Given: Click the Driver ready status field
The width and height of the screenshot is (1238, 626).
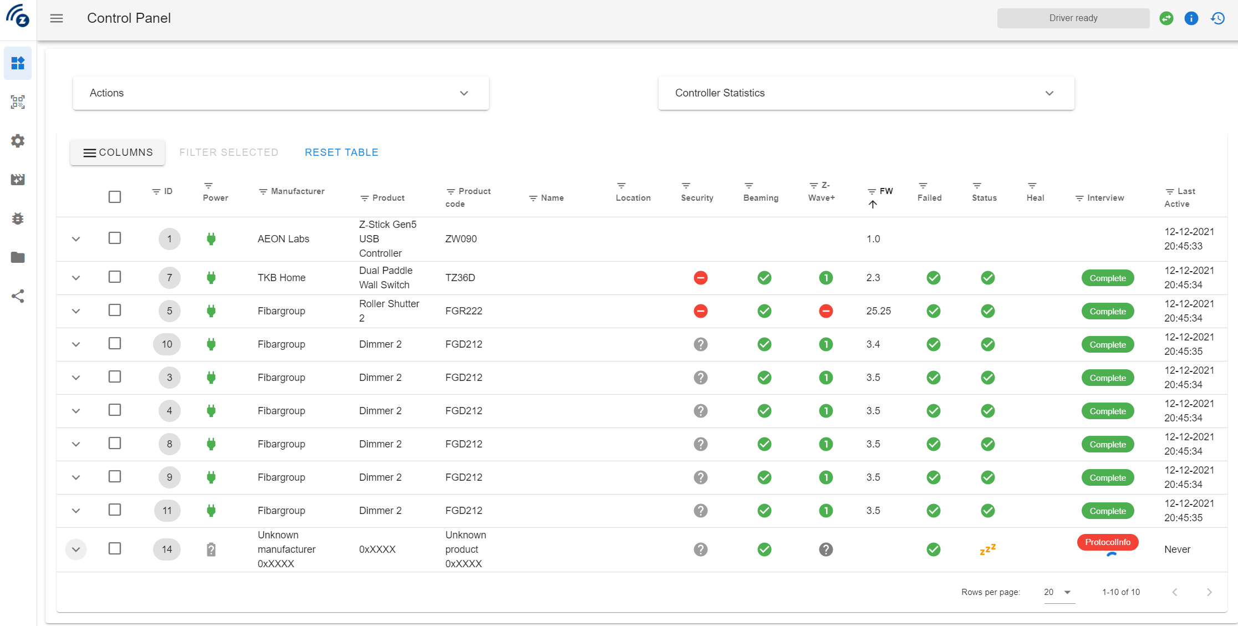Looking at the screenshot, I should click(x=1073, y=18).
